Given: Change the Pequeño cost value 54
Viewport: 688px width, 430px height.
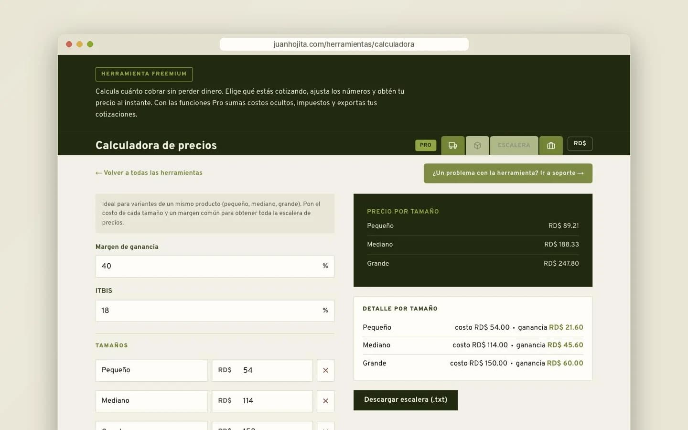Looking at the screenshot, I should coord(262,370).
